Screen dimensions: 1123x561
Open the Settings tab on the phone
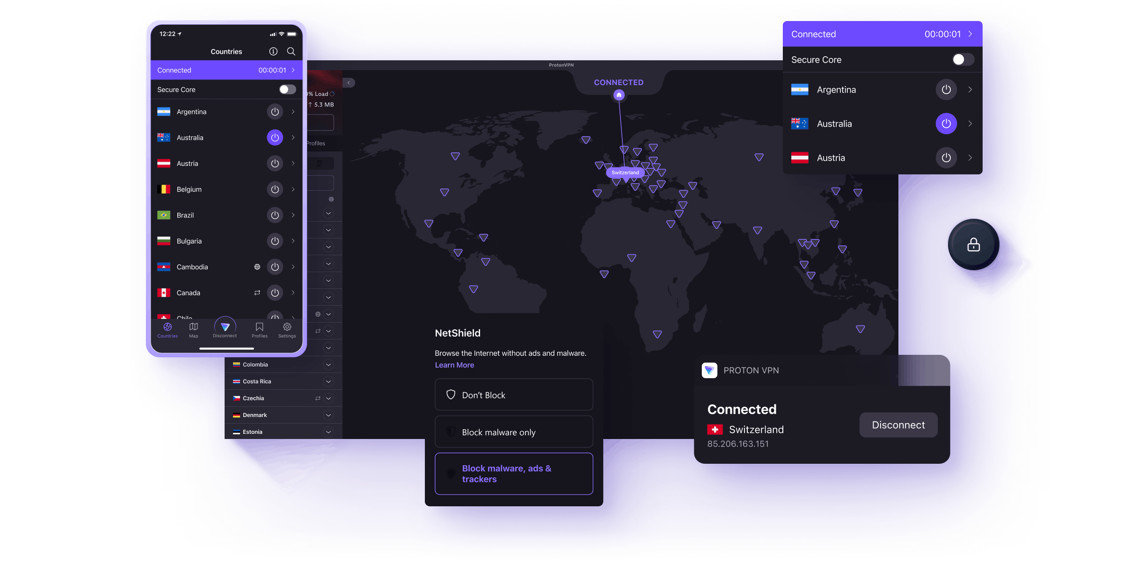point(287,329)
